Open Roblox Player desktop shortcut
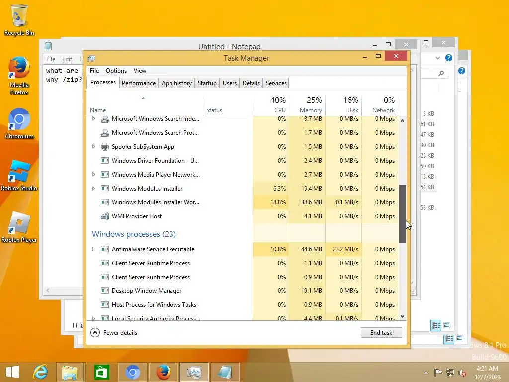This screenshot has width=509, height=382. [19, 227]
